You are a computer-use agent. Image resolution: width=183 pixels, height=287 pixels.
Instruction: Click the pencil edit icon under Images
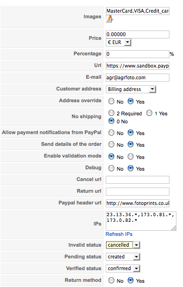pyautogui.click(x=110, y=19)
